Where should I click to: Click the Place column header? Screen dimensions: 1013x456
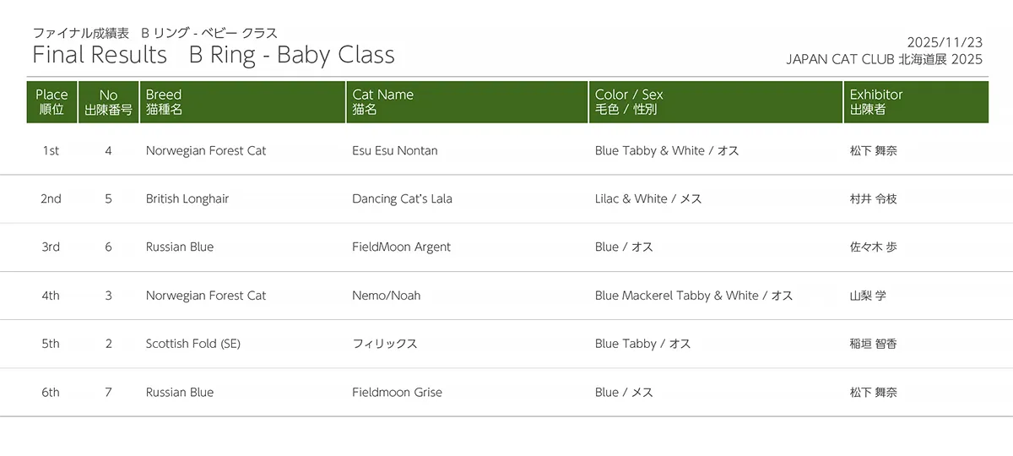(x=51, y=102)
